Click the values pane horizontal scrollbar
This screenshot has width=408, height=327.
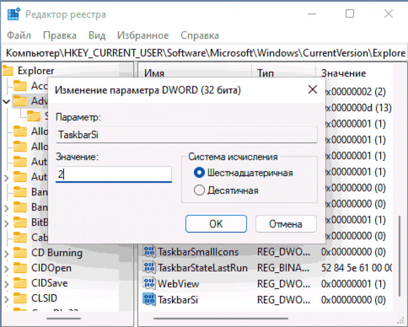click(220, 318)
